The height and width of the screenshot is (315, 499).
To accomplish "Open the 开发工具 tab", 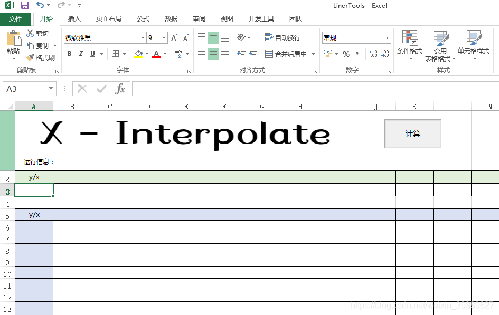I will click(x=261, y=19).
